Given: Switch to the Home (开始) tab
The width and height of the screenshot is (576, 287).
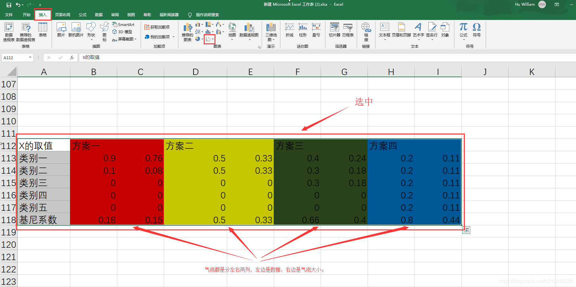Looking at the screenshot, I should [26, 15].
